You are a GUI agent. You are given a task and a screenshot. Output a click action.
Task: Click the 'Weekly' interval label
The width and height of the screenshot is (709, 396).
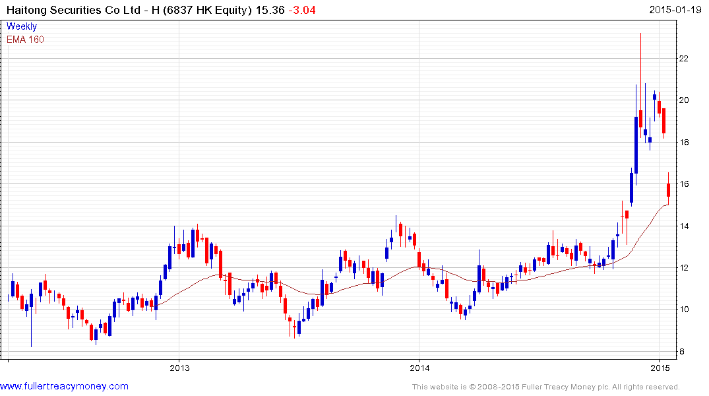coord(21,26)
